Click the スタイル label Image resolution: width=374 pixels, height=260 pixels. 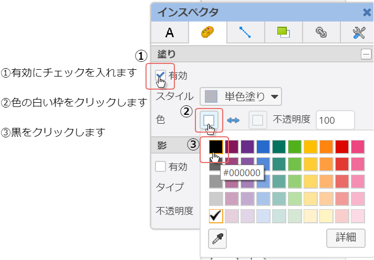coord(175,96)
